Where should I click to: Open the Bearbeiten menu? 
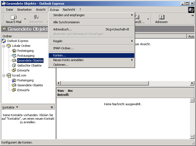click(24, 10)
